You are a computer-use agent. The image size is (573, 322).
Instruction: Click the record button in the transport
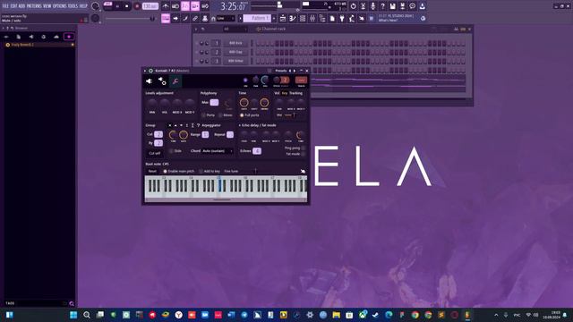click(137, 6)
